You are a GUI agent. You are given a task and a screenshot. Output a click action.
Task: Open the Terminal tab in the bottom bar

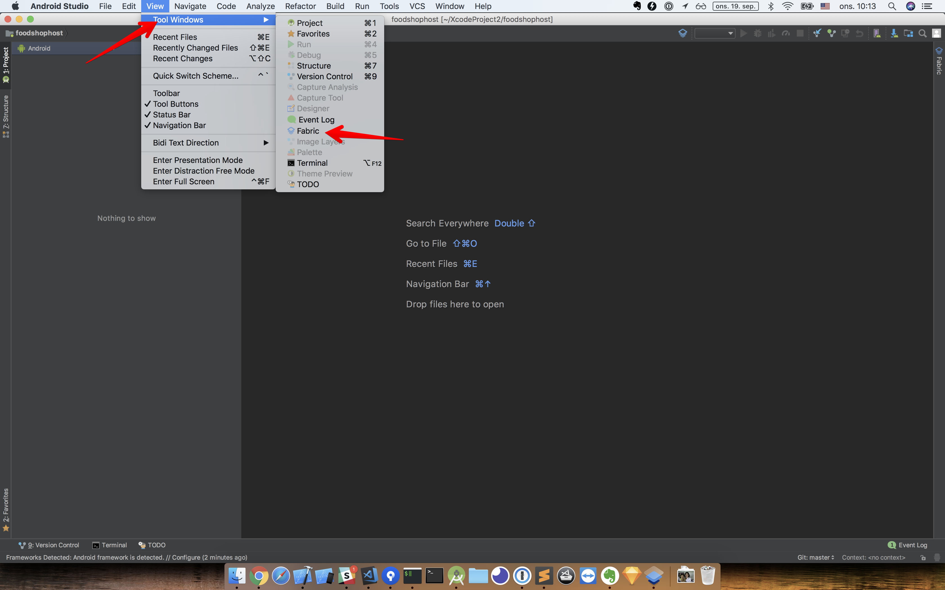tap(110, 545)
